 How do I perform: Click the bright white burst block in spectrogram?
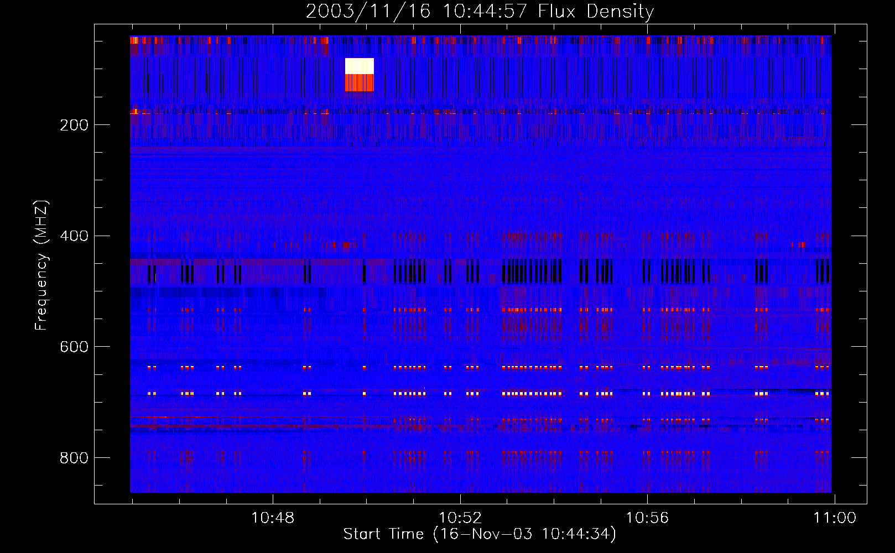tap(360, 66)
